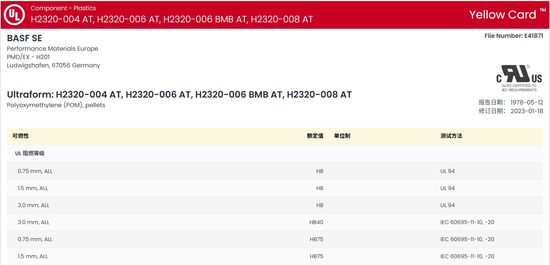Click the HB rating for 0.75 mm
Screen dimensions: 550x265
[320, 171]
